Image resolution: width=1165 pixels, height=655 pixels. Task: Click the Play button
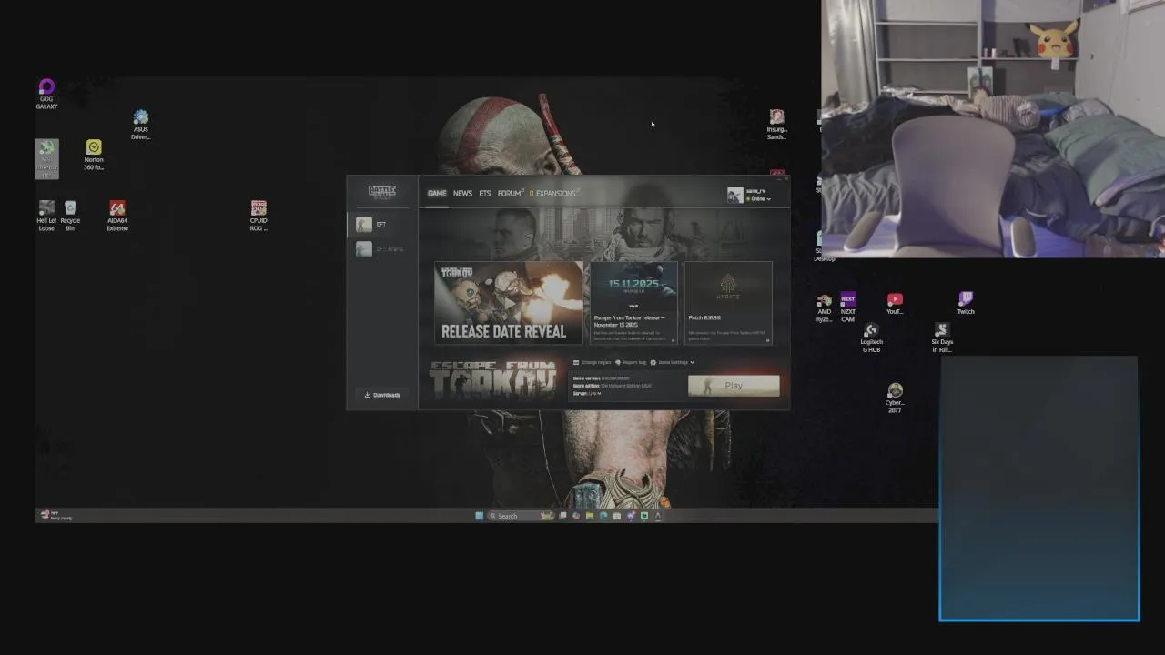734,386
